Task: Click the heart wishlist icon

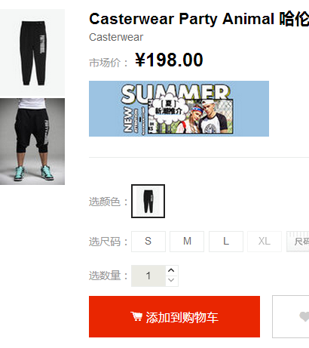Action: 304,316
